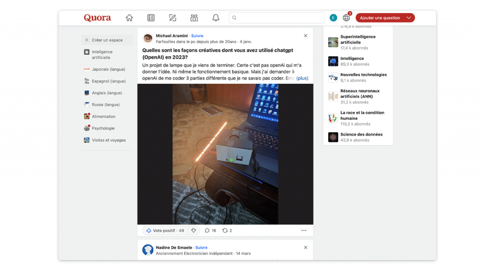Open the Following list icon in navbar

(151, 18)
